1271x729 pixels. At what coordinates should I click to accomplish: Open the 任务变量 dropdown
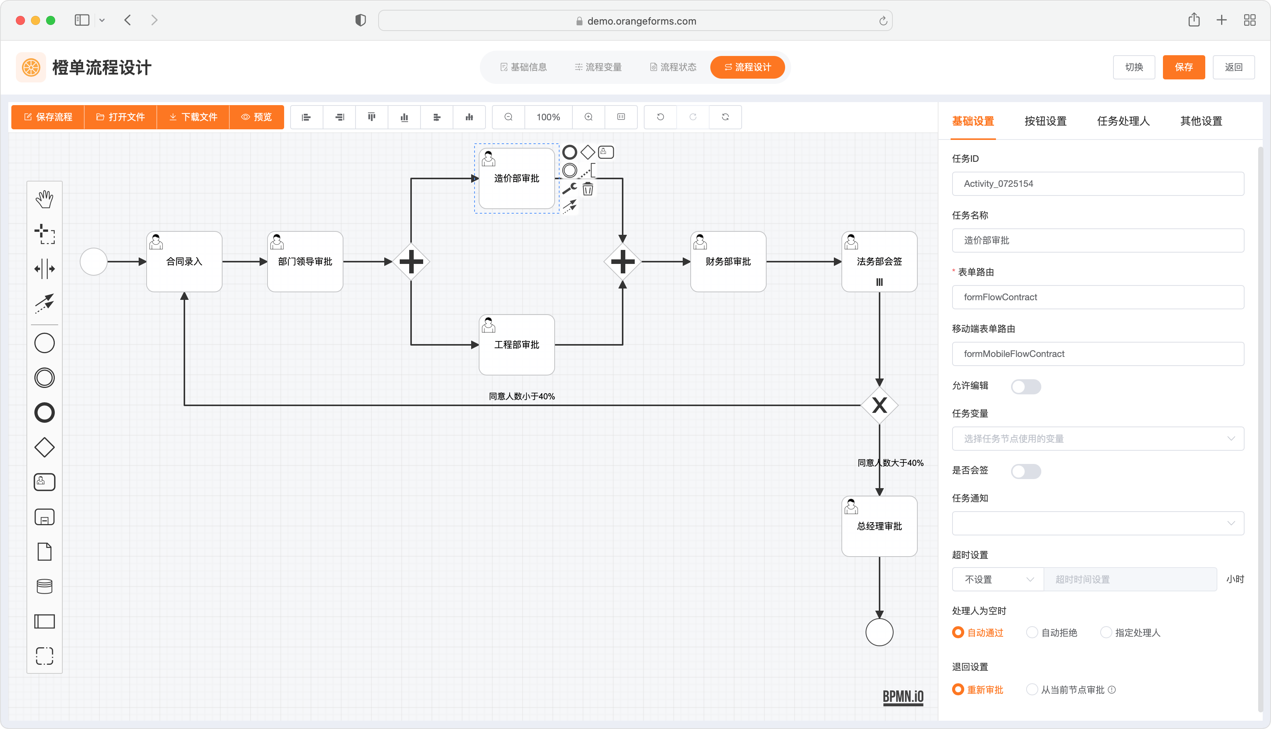coord(1098,439)
